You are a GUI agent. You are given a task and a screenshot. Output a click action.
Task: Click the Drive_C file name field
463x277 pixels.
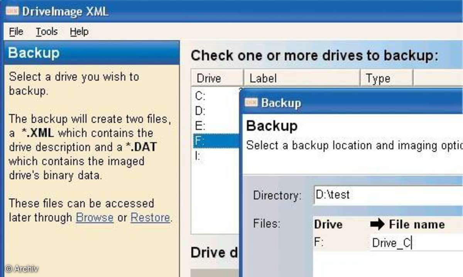[416, 243]
